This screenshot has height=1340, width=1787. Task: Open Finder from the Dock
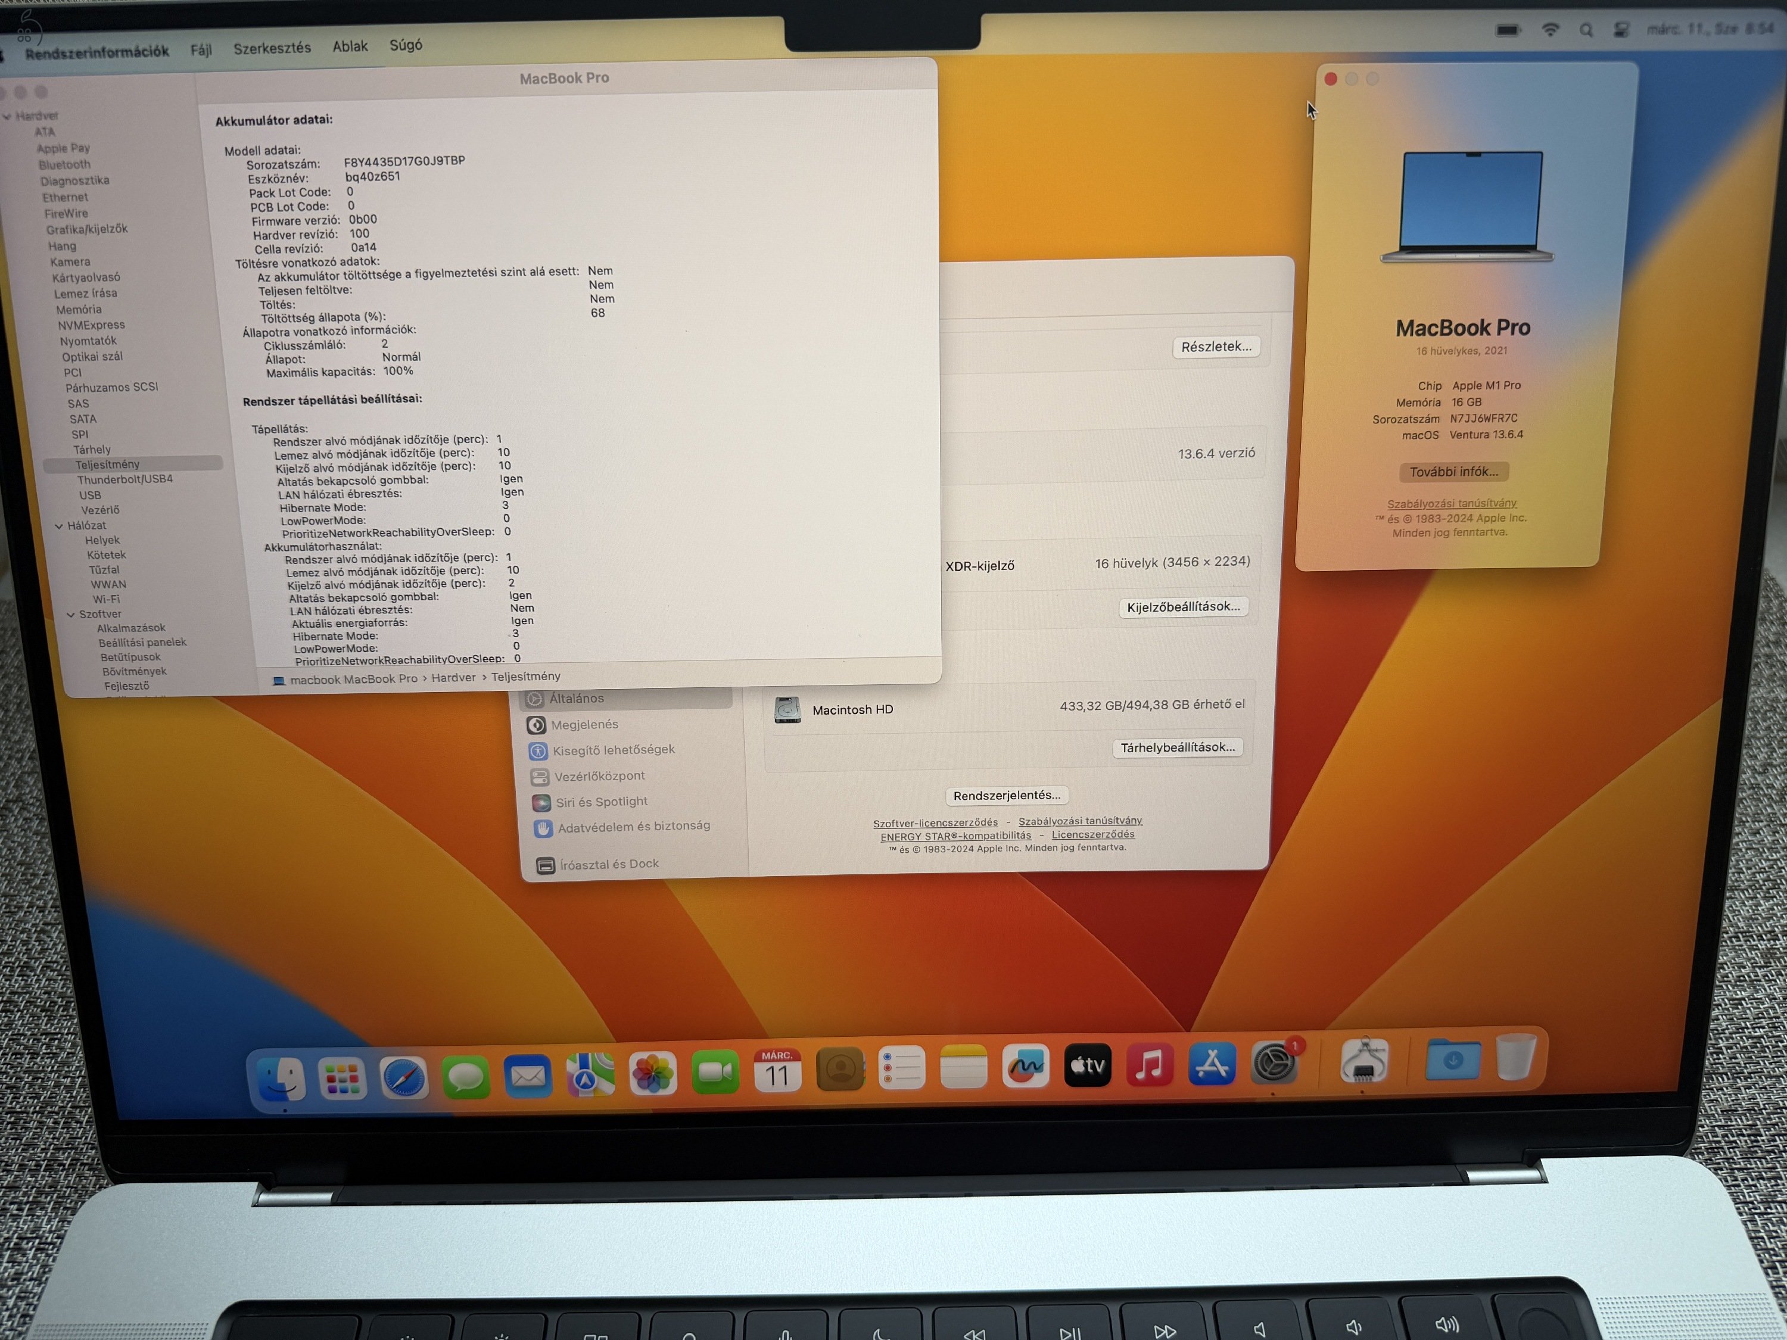(x=282, y=1079)
